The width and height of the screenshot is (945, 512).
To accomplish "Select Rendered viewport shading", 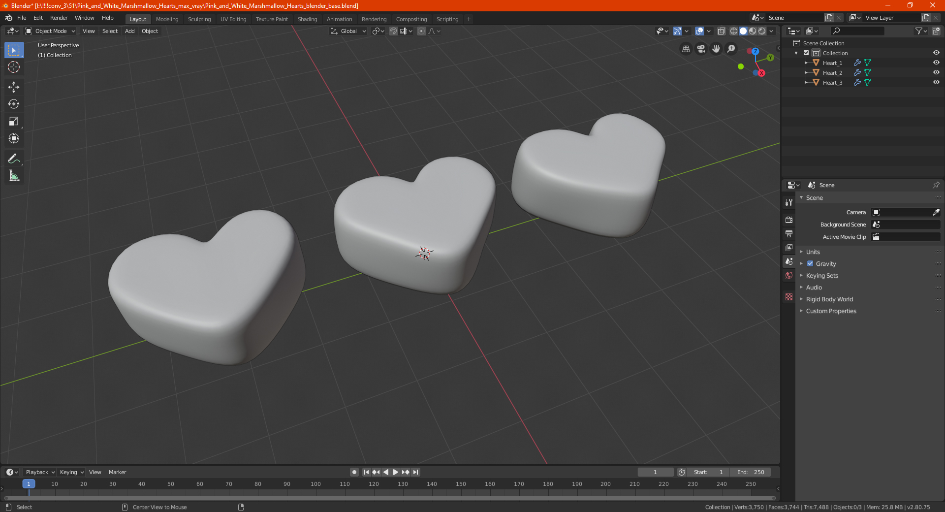I will [762, 31].
